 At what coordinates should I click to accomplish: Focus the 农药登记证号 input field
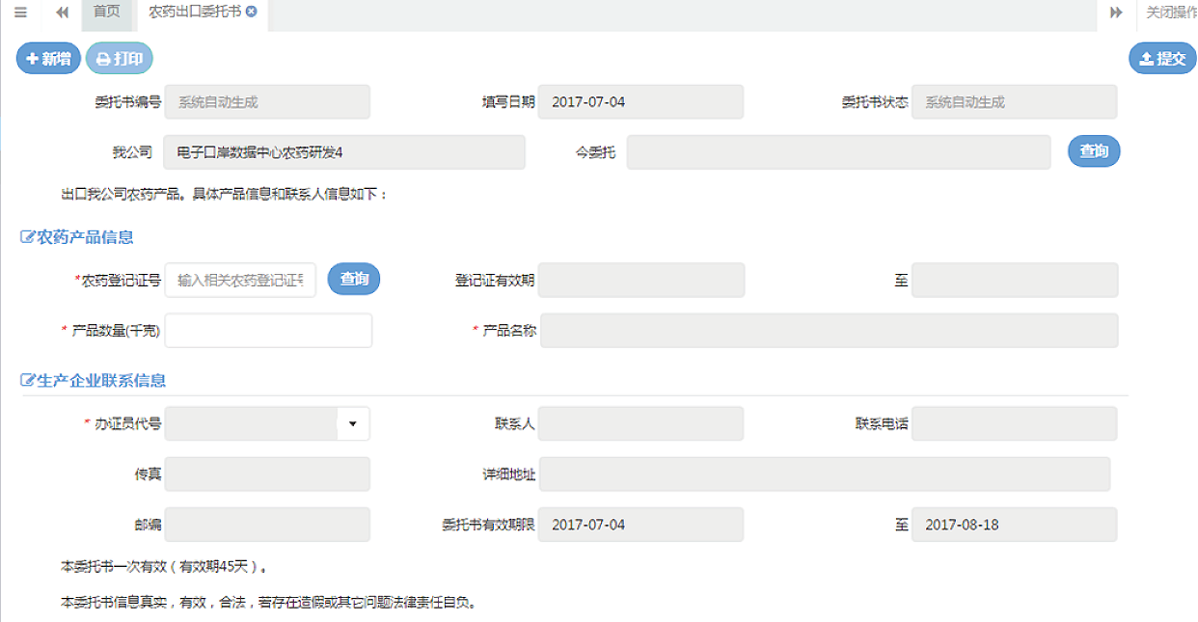click(240, 280)
